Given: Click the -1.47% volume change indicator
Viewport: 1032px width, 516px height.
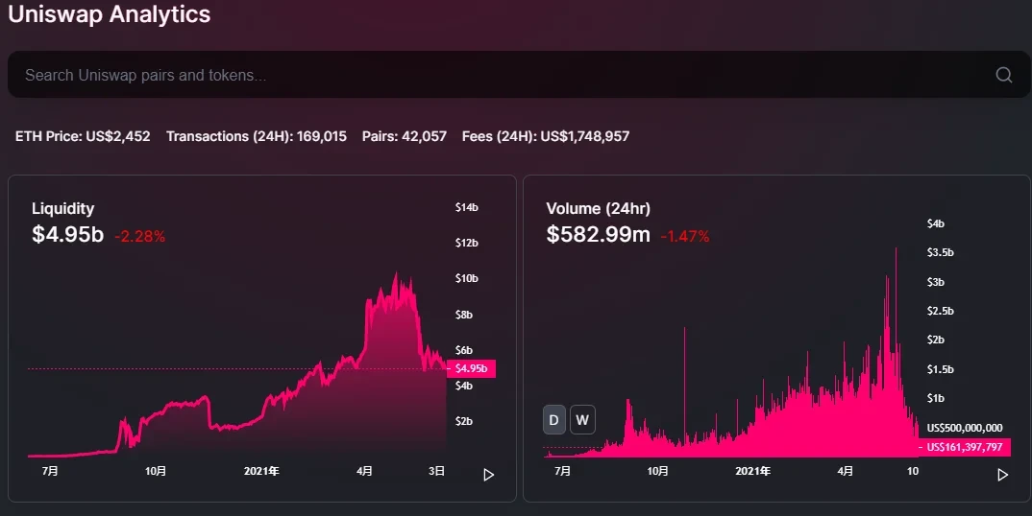Looking at the screenshot, I should pyautogui.click(x=685, y=236).
